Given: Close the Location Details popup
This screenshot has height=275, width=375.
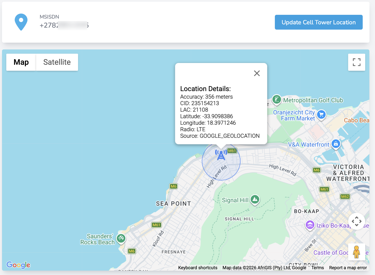Looking at the screenshot, I should pos(257,73).
